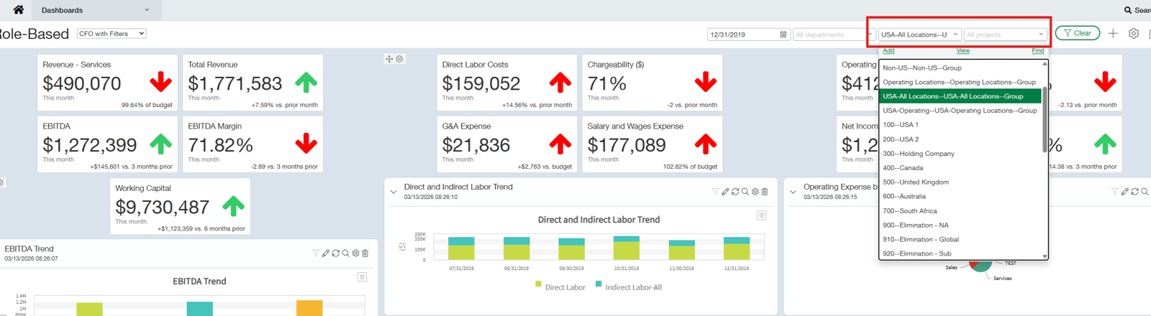Open the USA-All Locations dropdown
The height and width of the screenshot is (316, 1151).
tap(919, 34)
